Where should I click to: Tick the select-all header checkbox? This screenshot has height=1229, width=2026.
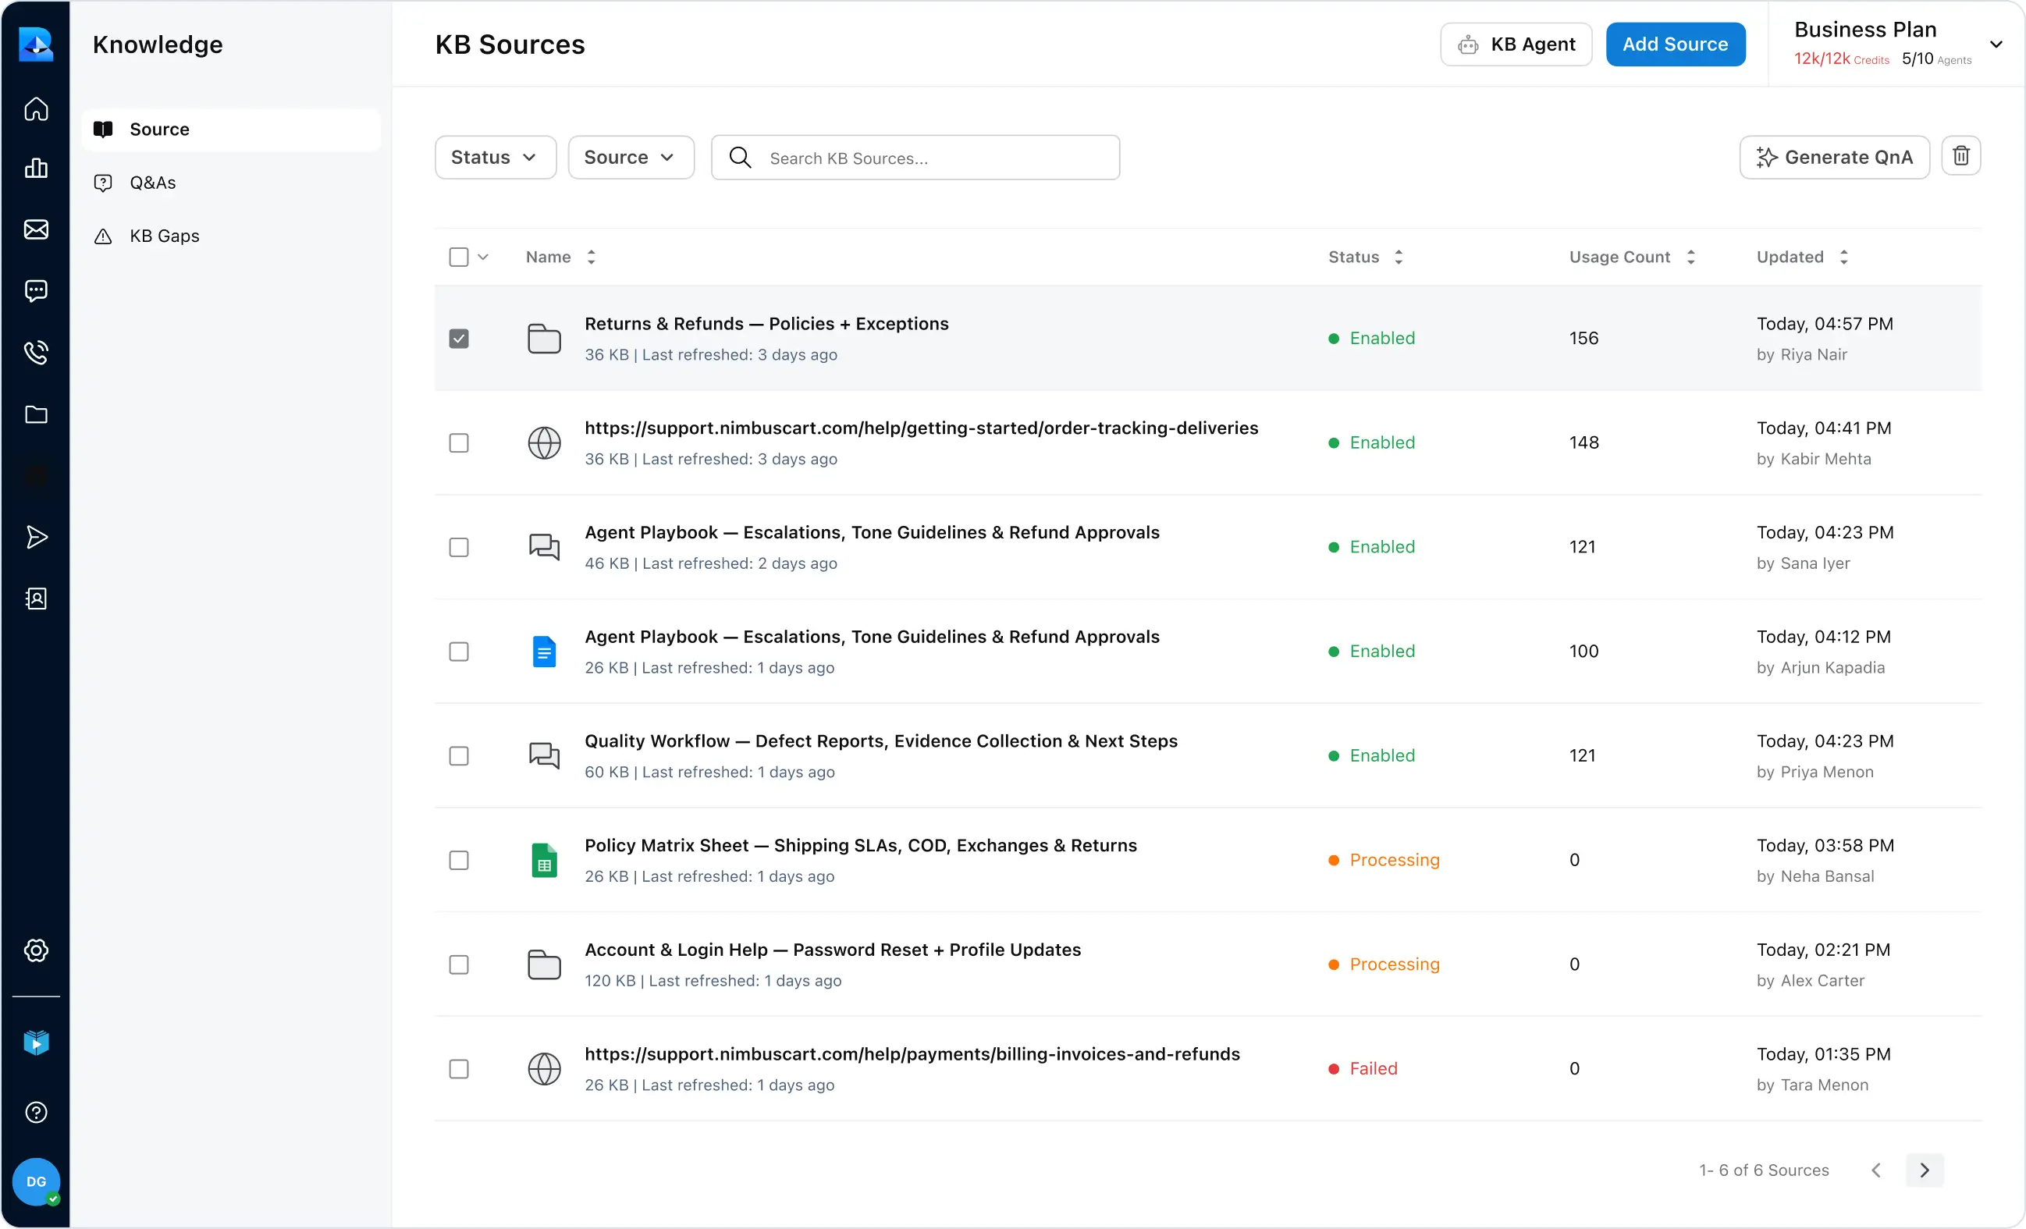tap(459, 258)
